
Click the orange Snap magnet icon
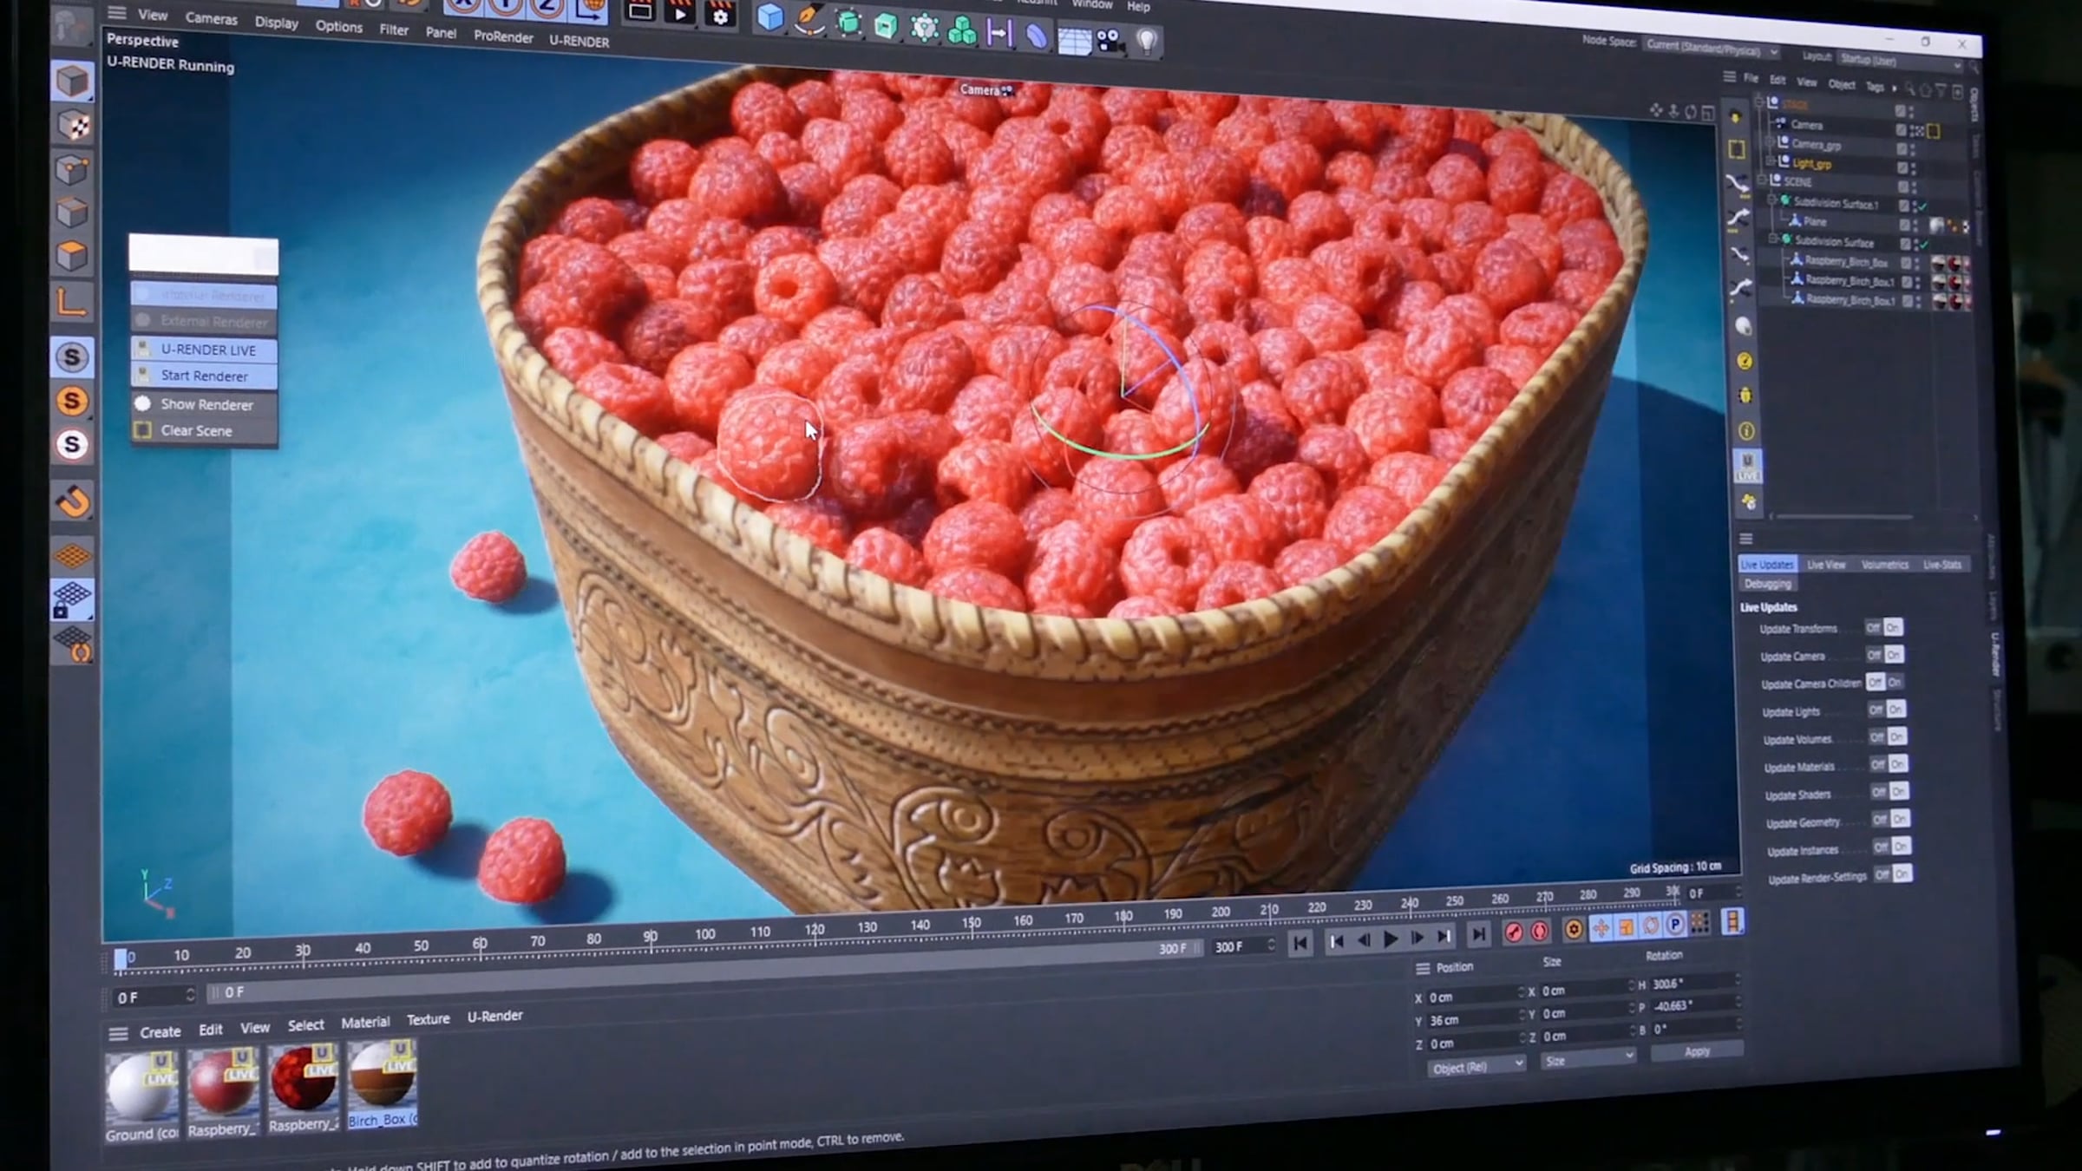pos(73,502)
